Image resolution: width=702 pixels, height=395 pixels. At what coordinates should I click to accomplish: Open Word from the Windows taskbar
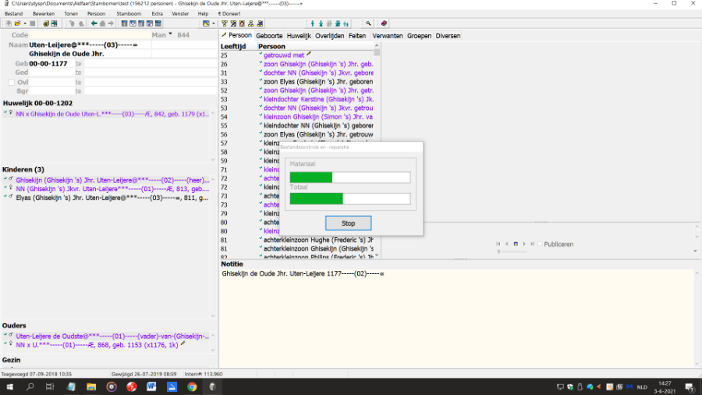click(x=151, y=386)
